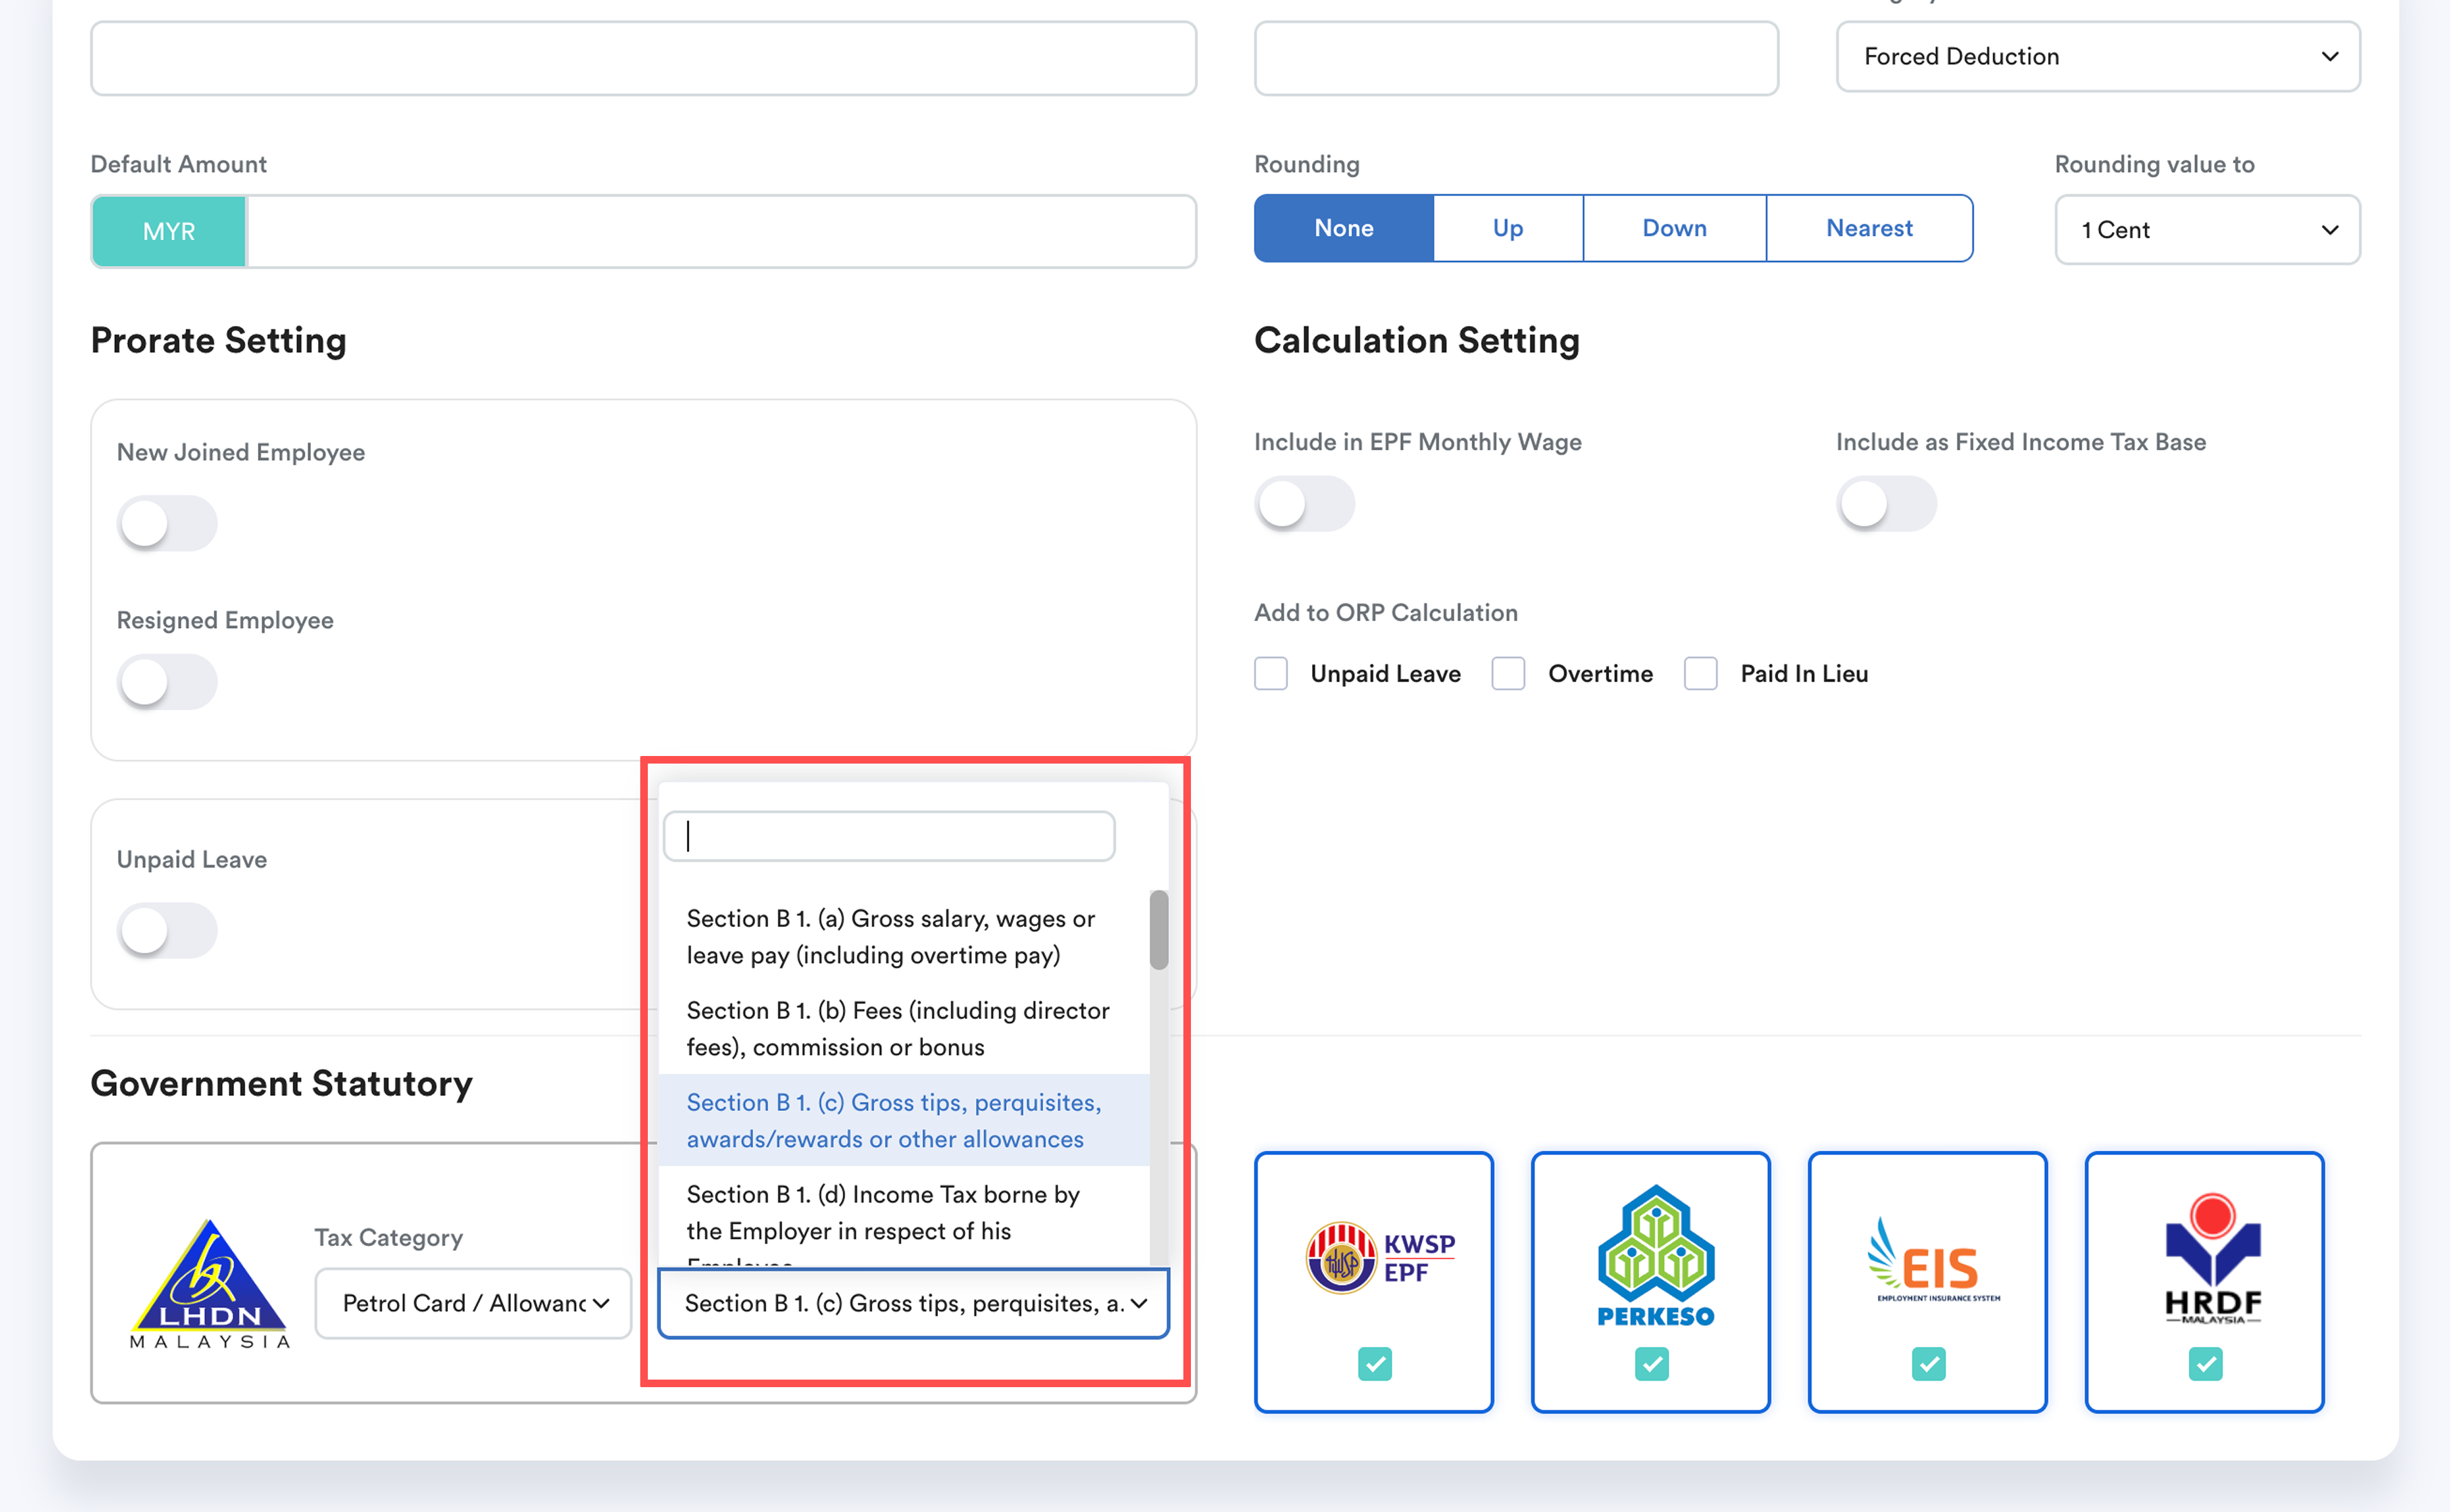This screenshot has width=2450, height=1512.
Task: Click the dropdown list scrollbar thumb
Action: (1159, 930)
